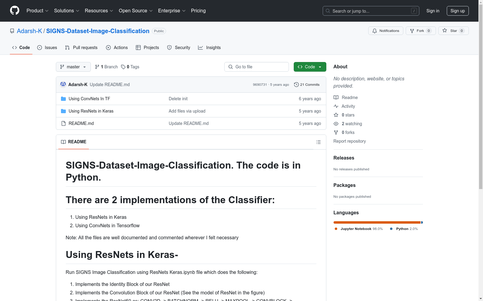Click the commits history clock icon
Image resolution: width=483 pixels, height=301 pixels.
[x=296, y=85]
